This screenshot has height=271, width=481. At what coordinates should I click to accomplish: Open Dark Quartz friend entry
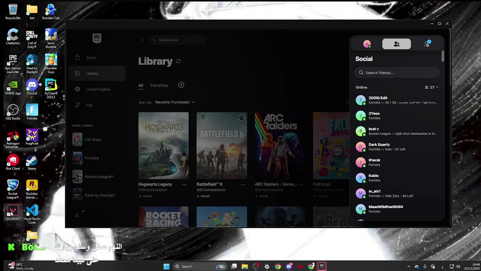click(x=397, y=147)
